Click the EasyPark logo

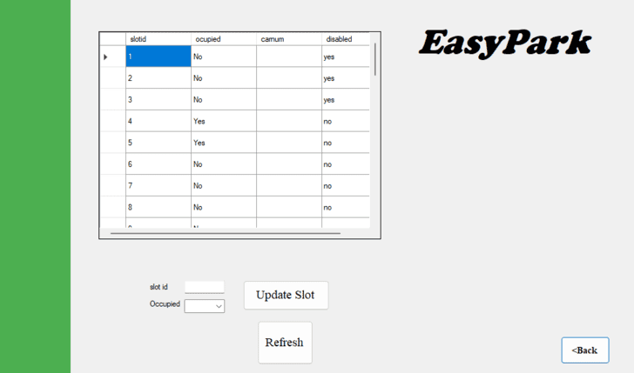pyautogui.click(x=505, y=43)
